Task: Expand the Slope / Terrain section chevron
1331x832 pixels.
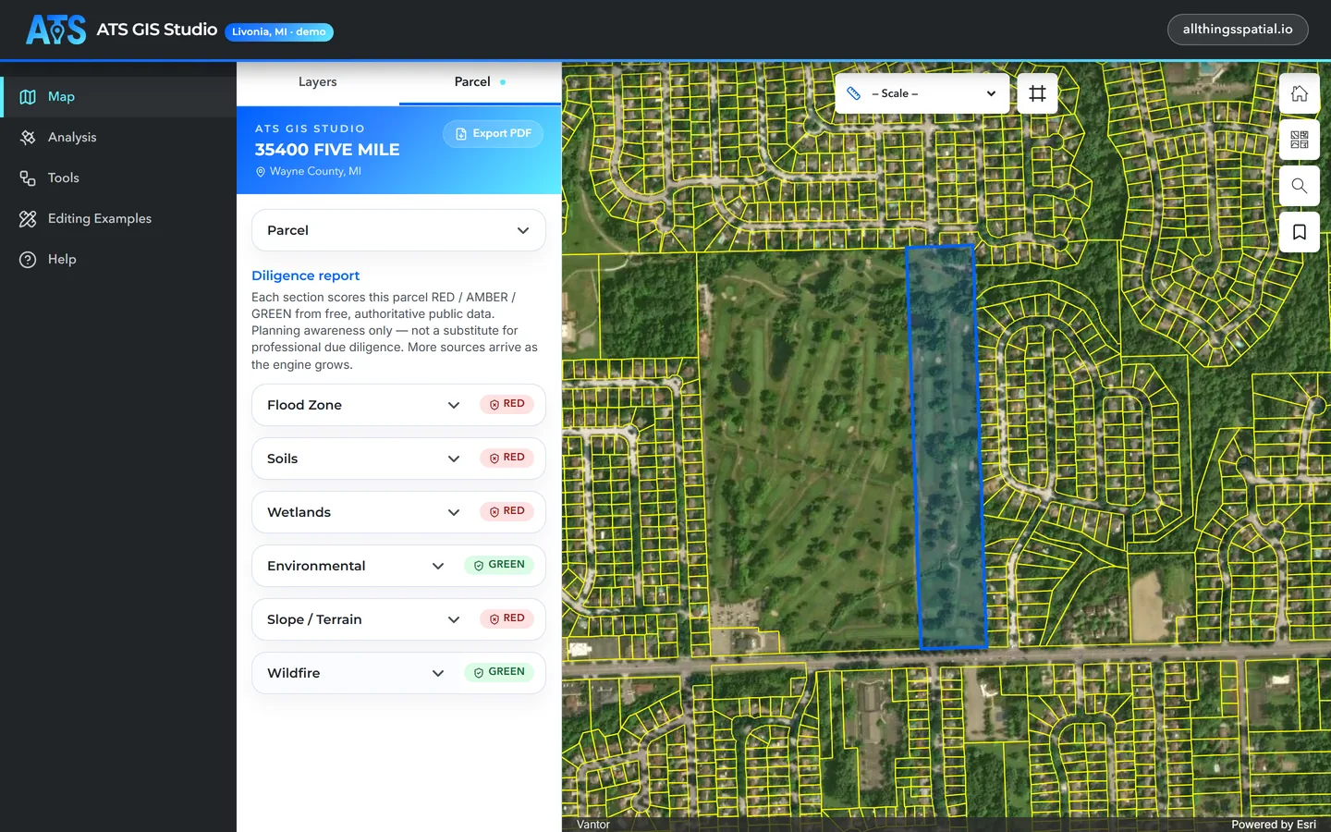Action: 454,619
